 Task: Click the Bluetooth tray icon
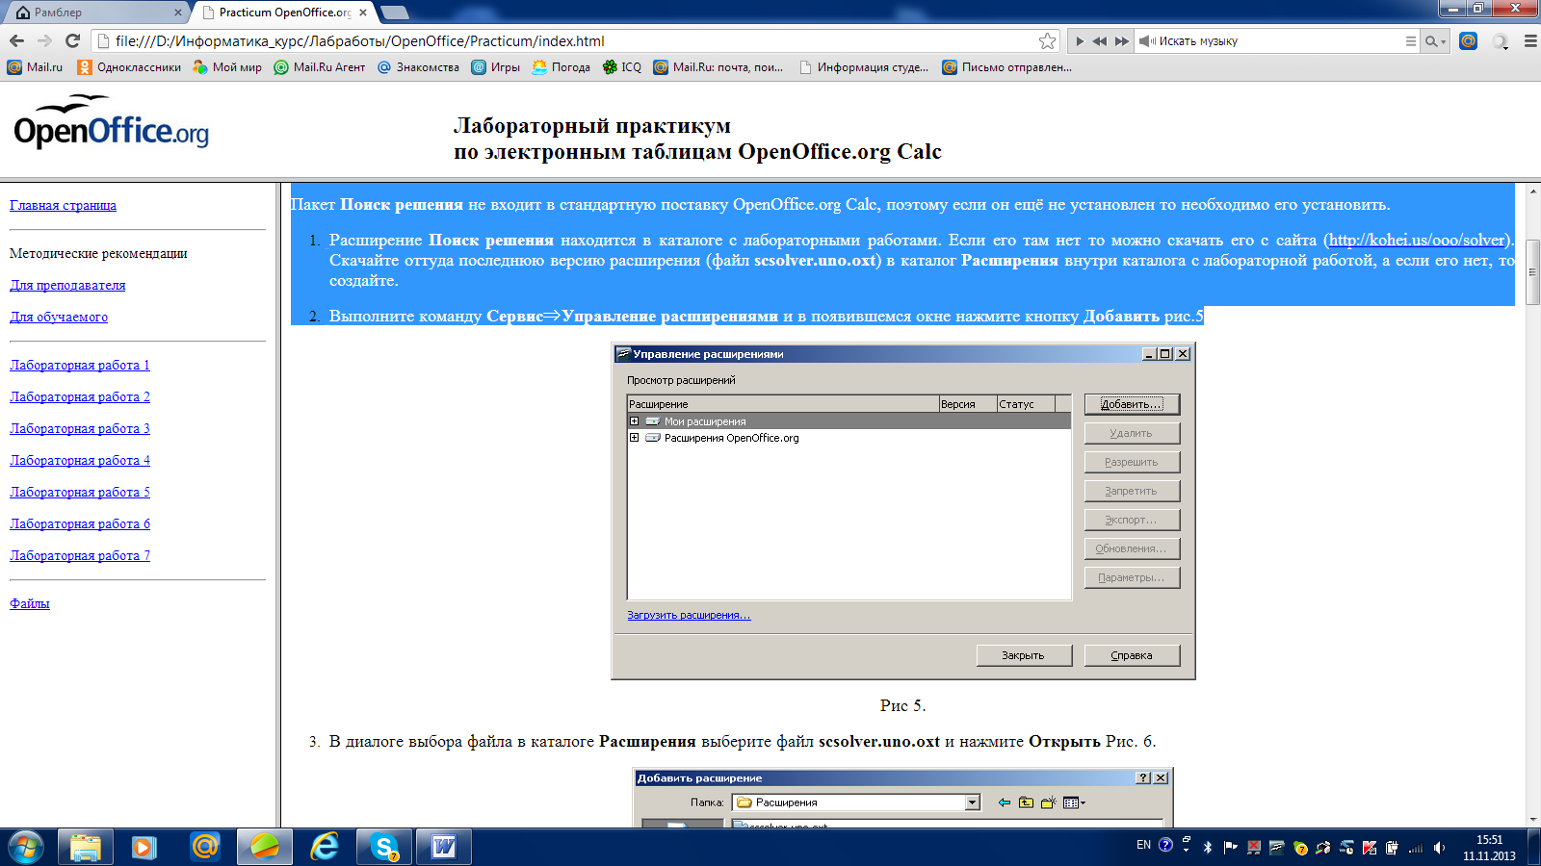click(x=1208, y=848)
